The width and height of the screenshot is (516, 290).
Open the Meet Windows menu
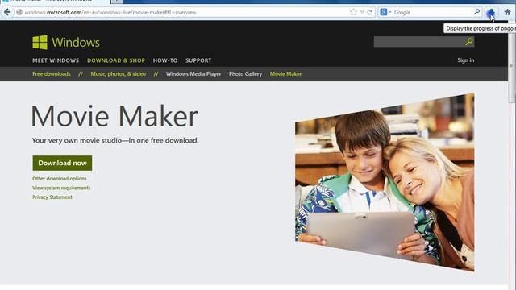tap(56, 60)
